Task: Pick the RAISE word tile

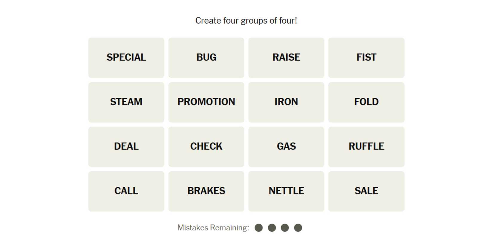Action: point(286,58)
